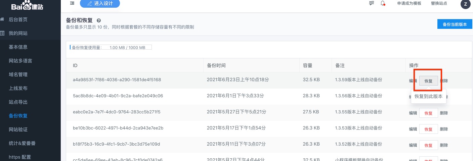Open the messages chat icon in header
Viewport: 473px width, 161px height.
click(371, 3)
